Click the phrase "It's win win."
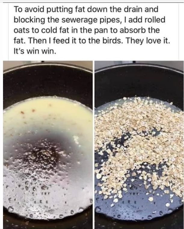Viewport: 184px width, 229px height. pos(35,51)
